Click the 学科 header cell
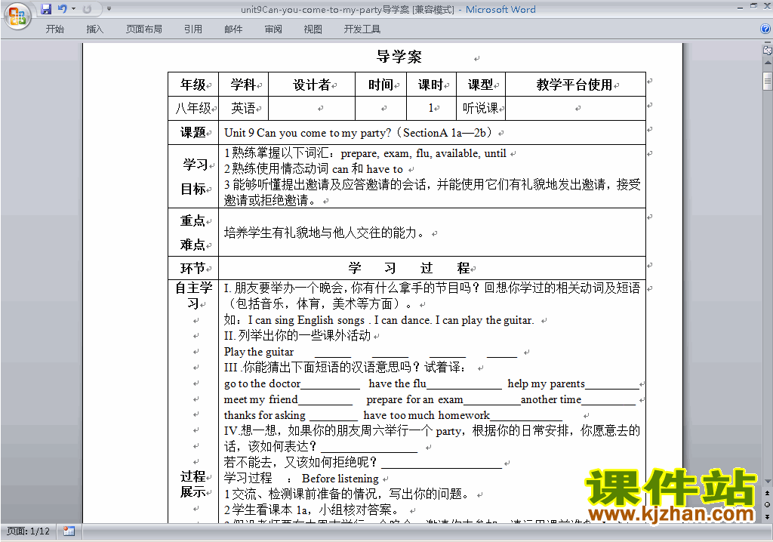773x542 pixels. tap(243, 85)
